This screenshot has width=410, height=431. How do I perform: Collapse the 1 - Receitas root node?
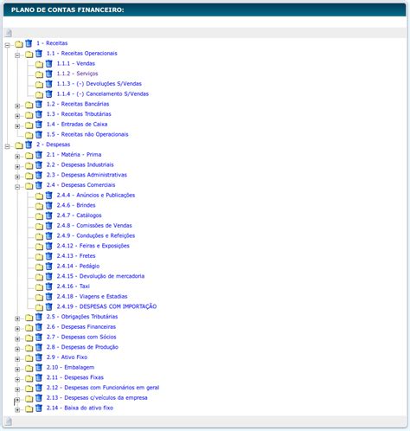[8, 45]
